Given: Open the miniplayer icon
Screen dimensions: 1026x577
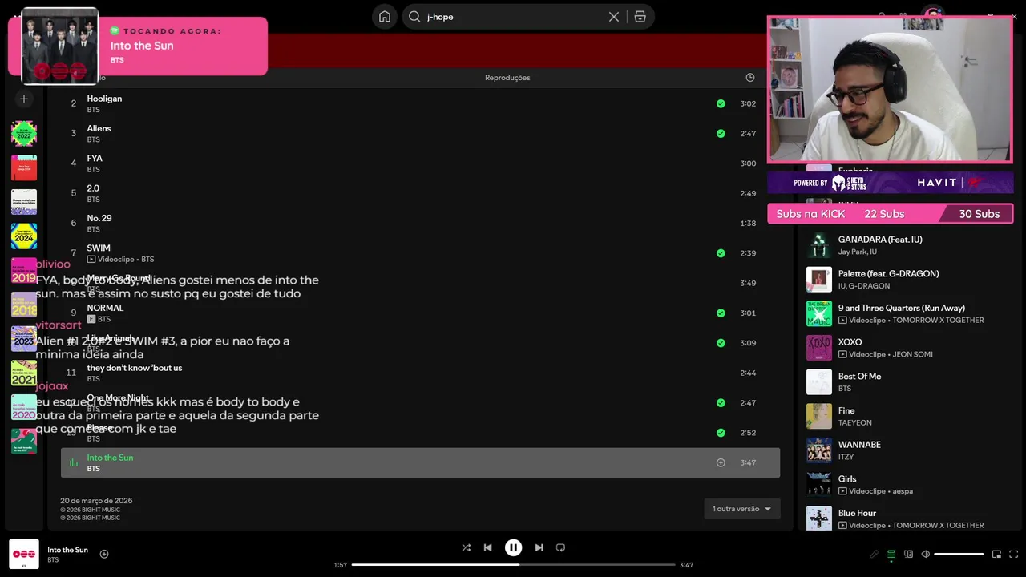Looking at the screenshot, I should [997, 554].
